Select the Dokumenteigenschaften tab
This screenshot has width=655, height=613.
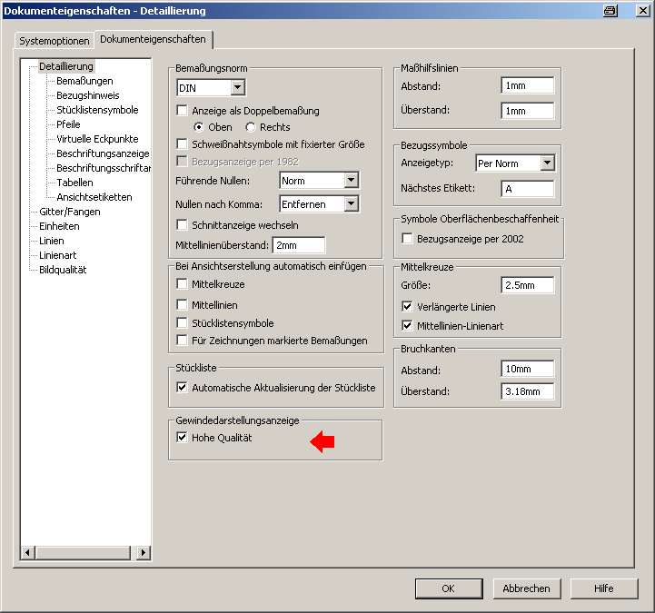154,39
